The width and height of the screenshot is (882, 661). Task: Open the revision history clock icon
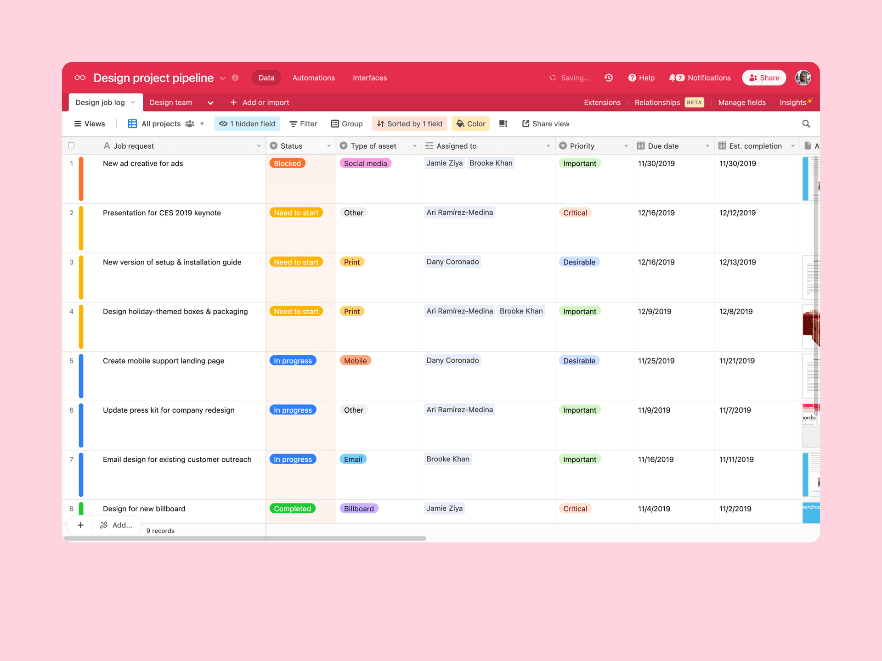609,78
